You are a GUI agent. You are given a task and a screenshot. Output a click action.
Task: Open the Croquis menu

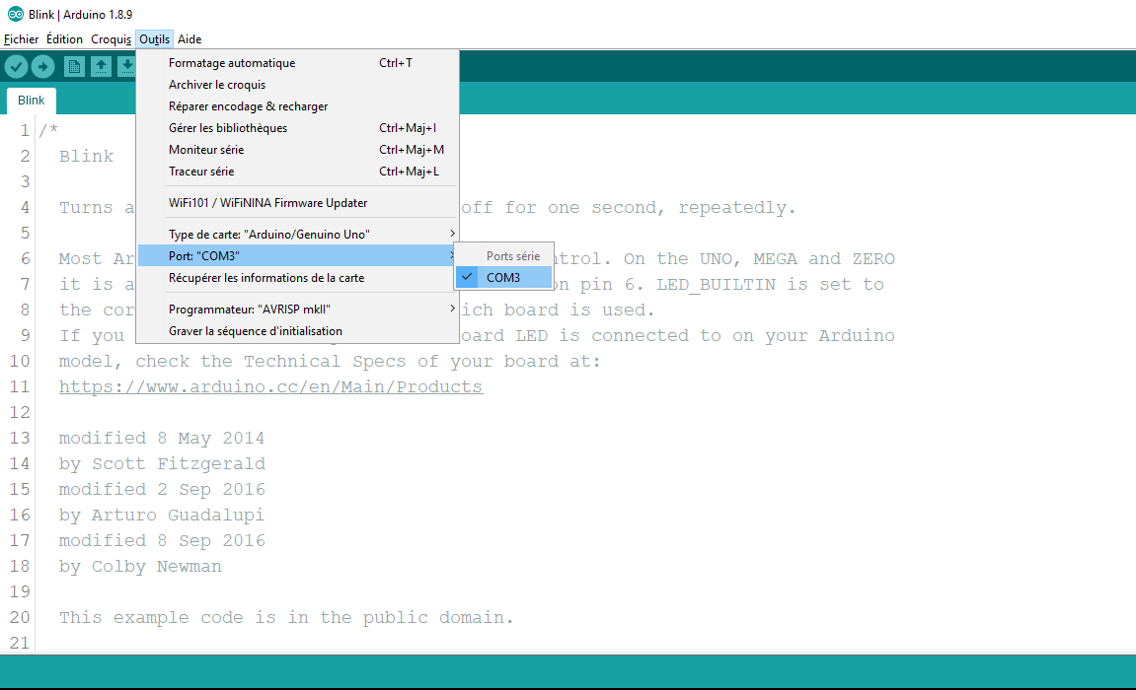(x=111, y=39)
